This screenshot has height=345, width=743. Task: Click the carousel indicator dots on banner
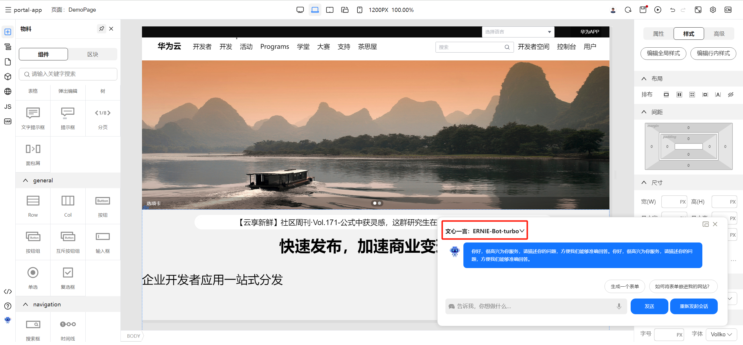coord(377,203)
